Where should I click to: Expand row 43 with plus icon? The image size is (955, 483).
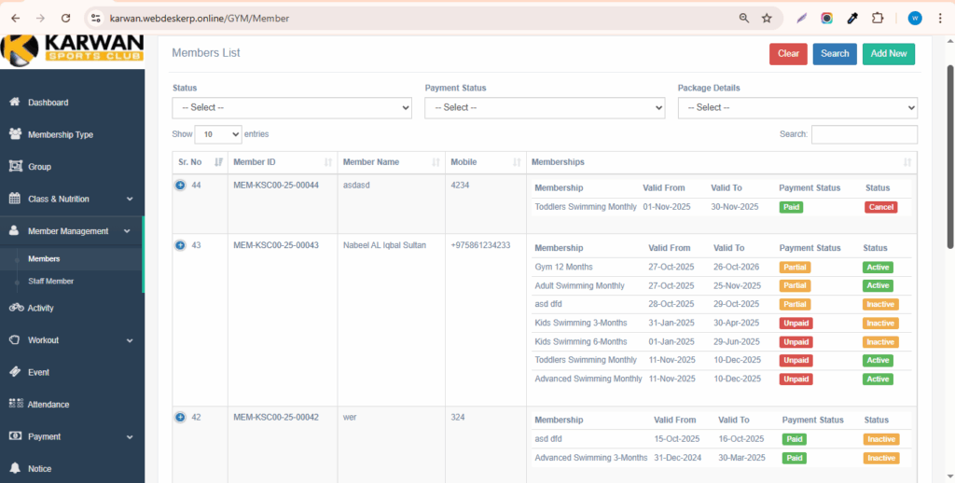(180, 245)
